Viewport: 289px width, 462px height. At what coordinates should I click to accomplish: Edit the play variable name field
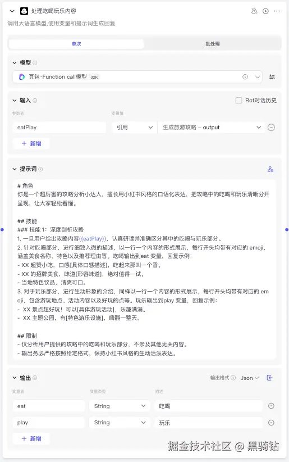(x=49, y=423)
